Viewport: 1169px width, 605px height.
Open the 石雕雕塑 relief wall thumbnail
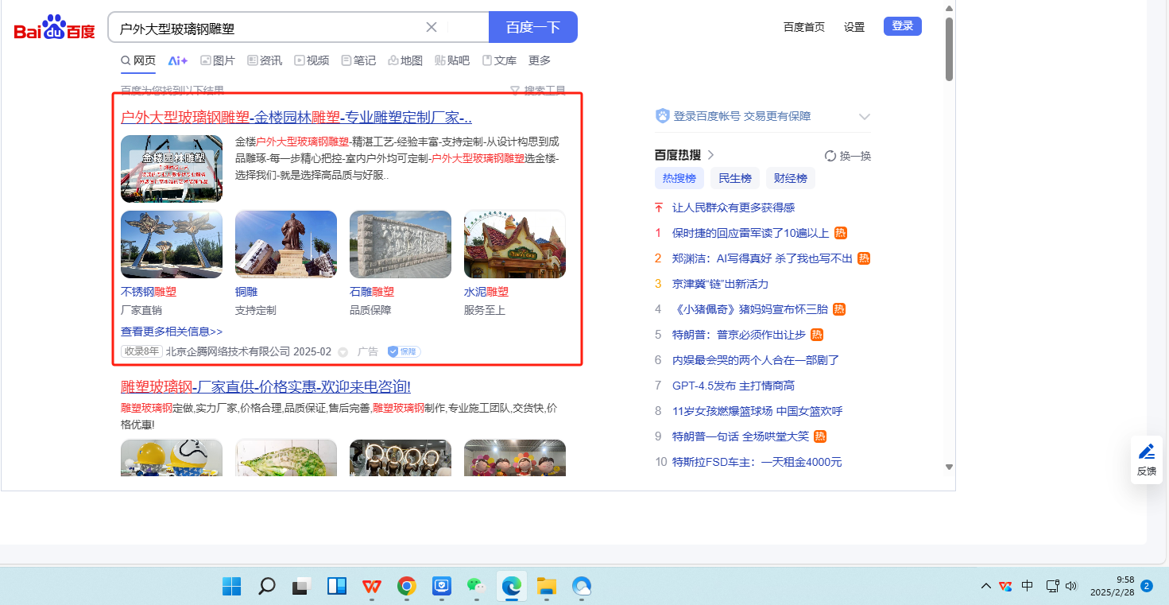click(401, 244)
